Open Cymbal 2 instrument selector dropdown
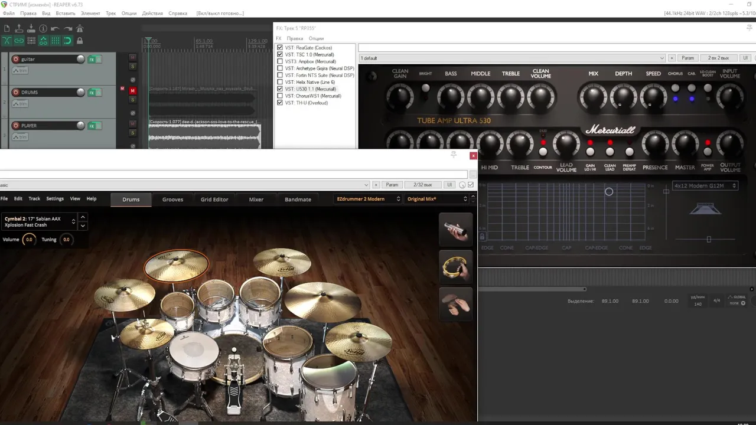Image resolution: width=756 pixels, height=425 pixels. pyautogui.click(x=39, y=221)
